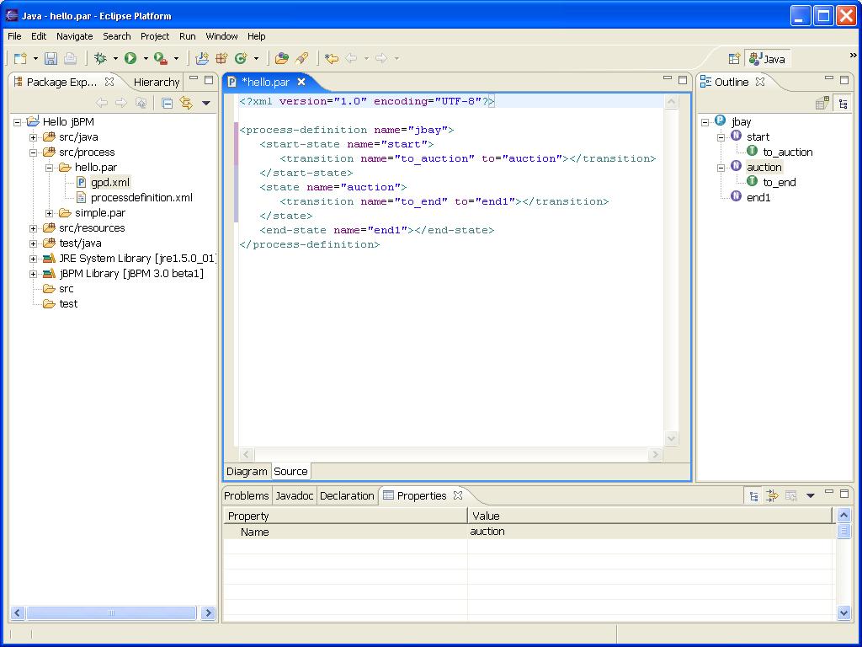Open the Package Explorer view menu arrow

206,103
